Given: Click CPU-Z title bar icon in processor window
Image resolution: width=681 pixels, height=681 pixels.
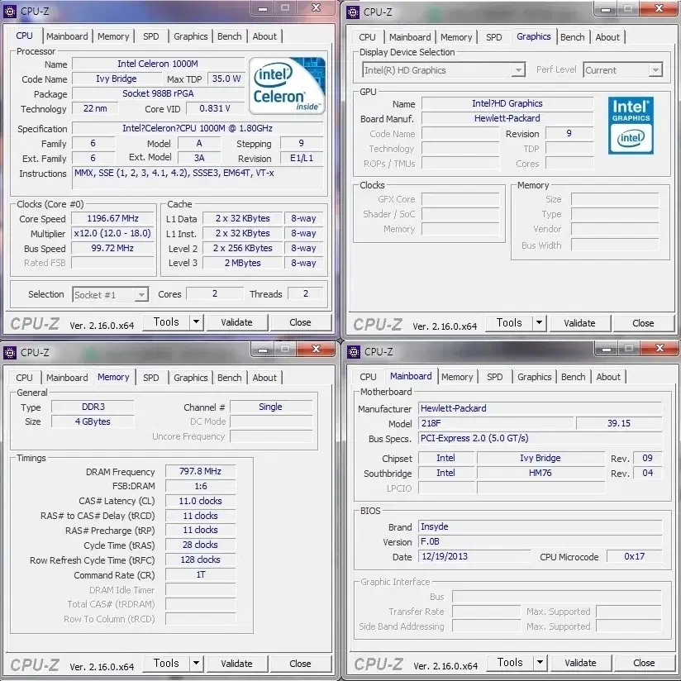Looking at the screenshot, I should coord(9,11).
